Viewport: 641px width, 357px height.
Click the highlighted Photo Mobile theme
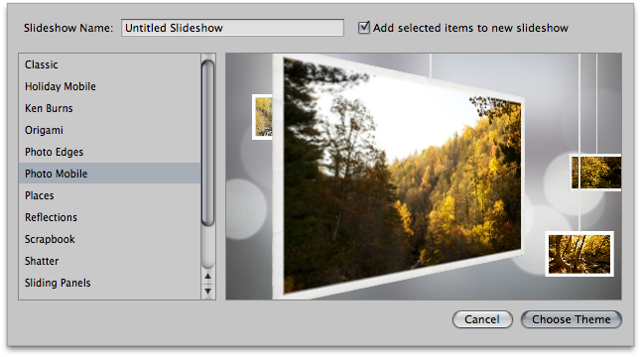pos(109,174)
